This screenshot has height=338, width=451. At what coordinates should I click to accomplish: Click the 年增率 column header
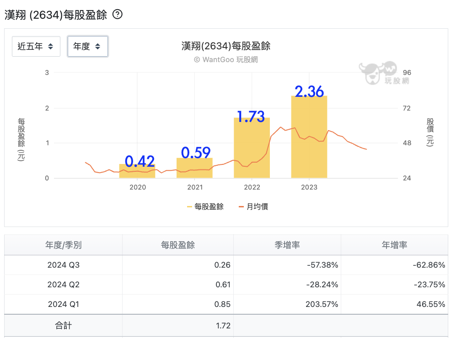click(394, 245)
